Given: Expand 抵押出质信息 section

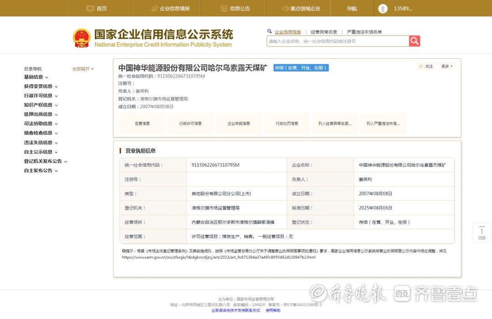Looking at the screenshot, I should click(41, 114).
